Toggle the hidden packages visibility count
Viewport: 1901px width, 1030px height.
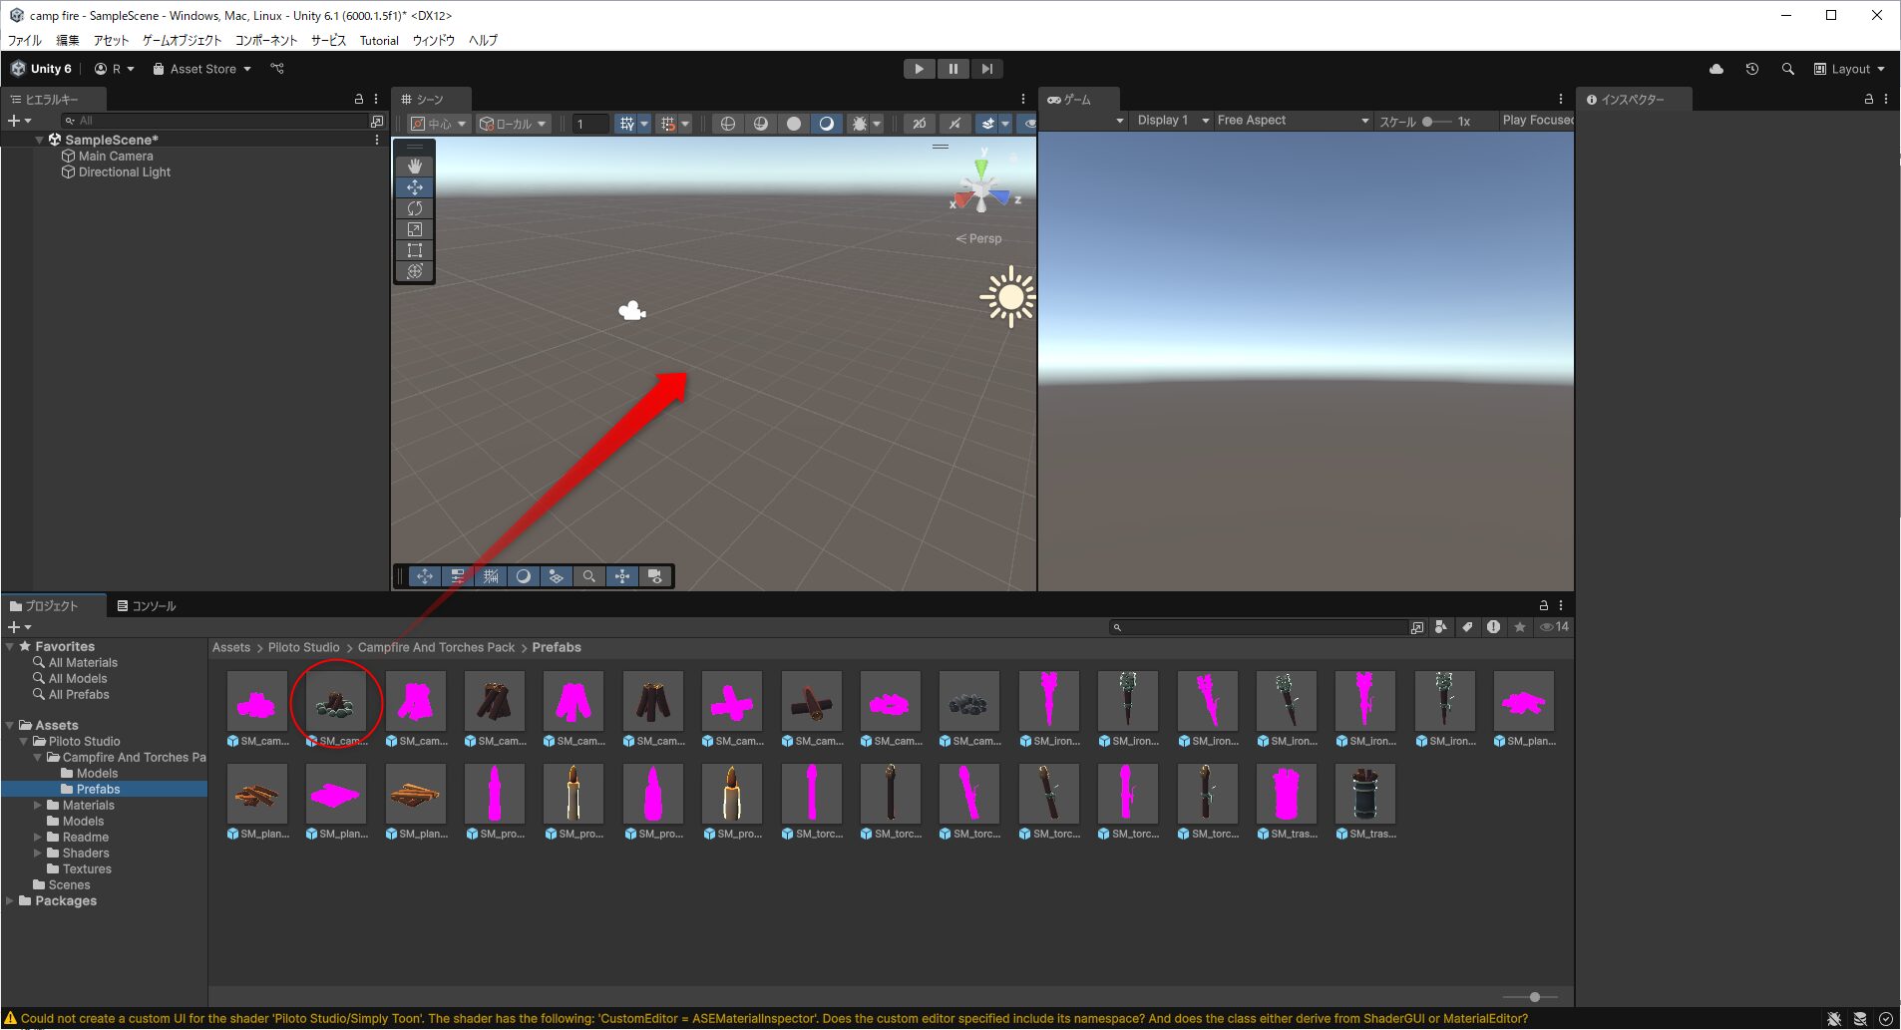[1554, 627]
